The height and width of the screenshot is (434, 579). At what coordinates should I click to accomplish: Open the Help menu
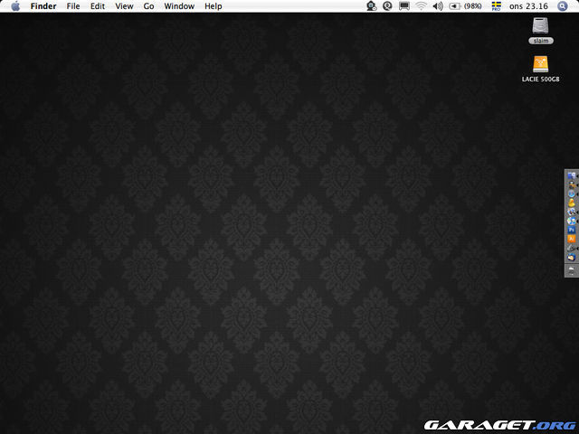[x=214, y=6]
